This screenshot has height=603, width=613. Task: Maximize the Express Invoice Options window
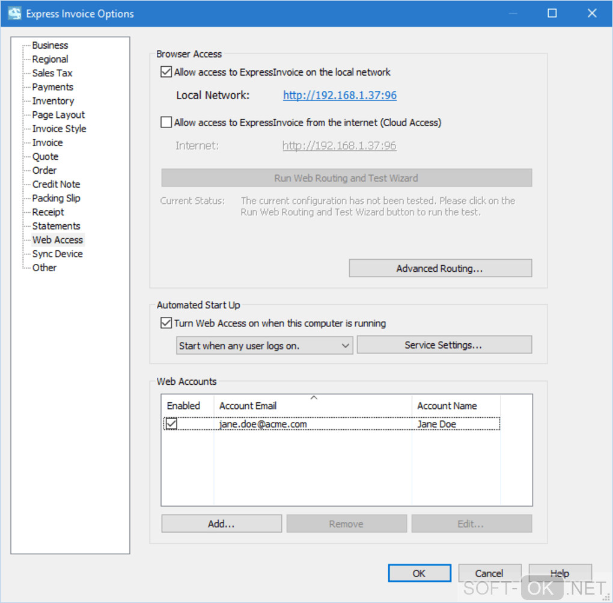[552, 13]
